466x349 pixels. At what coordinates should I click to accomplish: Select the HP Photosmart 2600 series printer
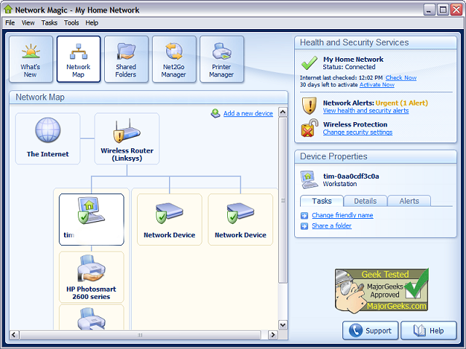91,277
